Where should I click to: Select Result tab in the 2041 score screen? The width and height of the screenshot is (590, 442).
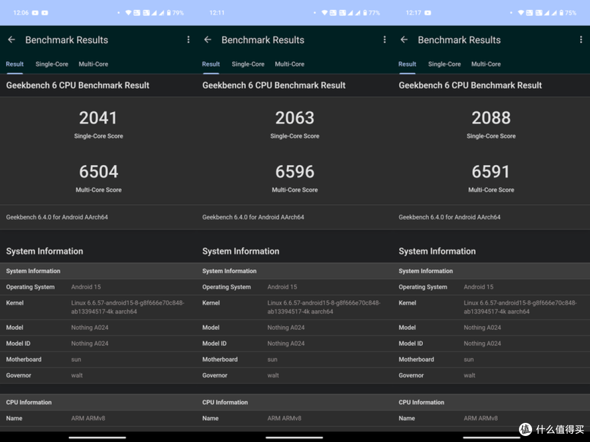(15, 64)
